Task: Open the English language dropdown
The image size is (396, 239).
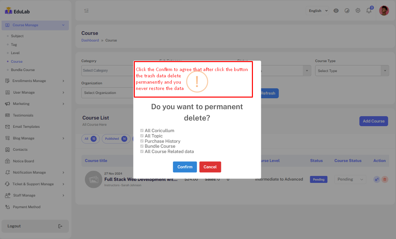Action: pos(317,11)
